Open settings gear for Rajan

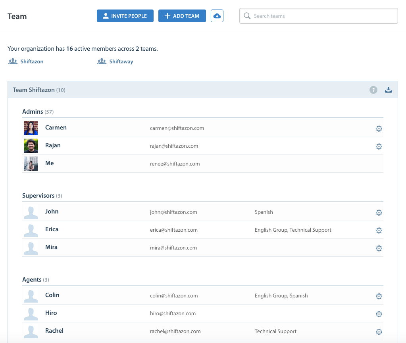(x=379, y=147)
